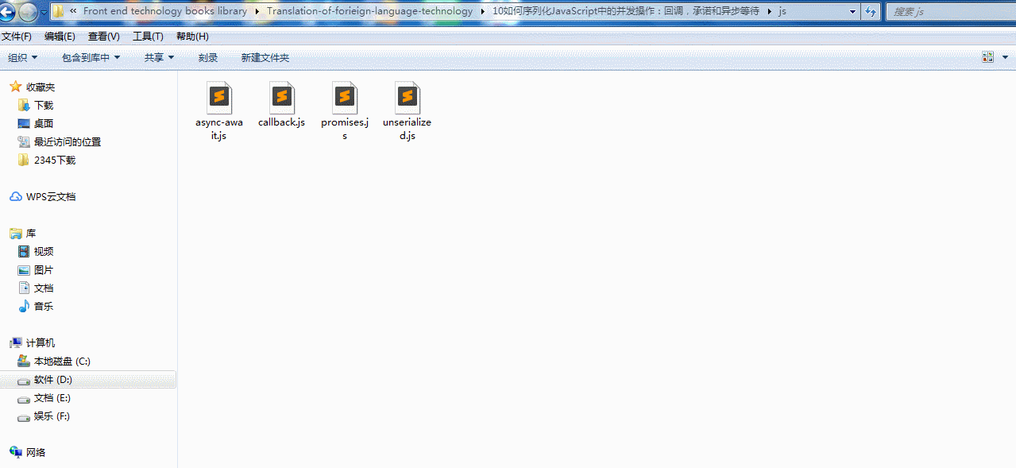Viewport: 1016px width, 468px height.
Task: Open the 编辑(E) menu
Action: 60,37
